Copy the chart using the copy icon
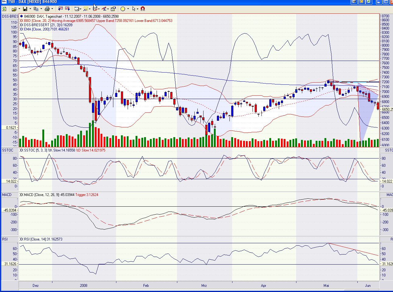 [36, 9]
